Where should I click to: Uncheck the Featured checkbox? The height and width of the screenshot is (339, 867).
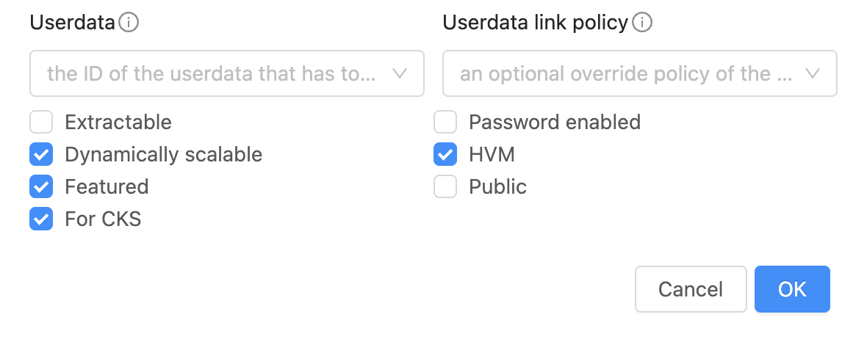[x=41, y=187]
